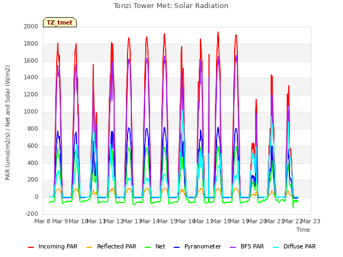
Task: Click the TZ_tmet label box
Action: tap(59, 22)
